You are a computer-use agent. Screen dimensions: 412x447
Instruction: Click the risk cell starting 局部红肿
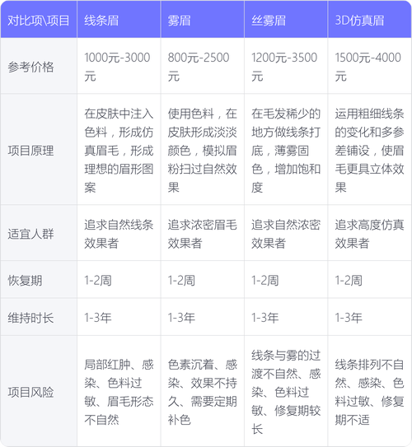pos(119,391)
